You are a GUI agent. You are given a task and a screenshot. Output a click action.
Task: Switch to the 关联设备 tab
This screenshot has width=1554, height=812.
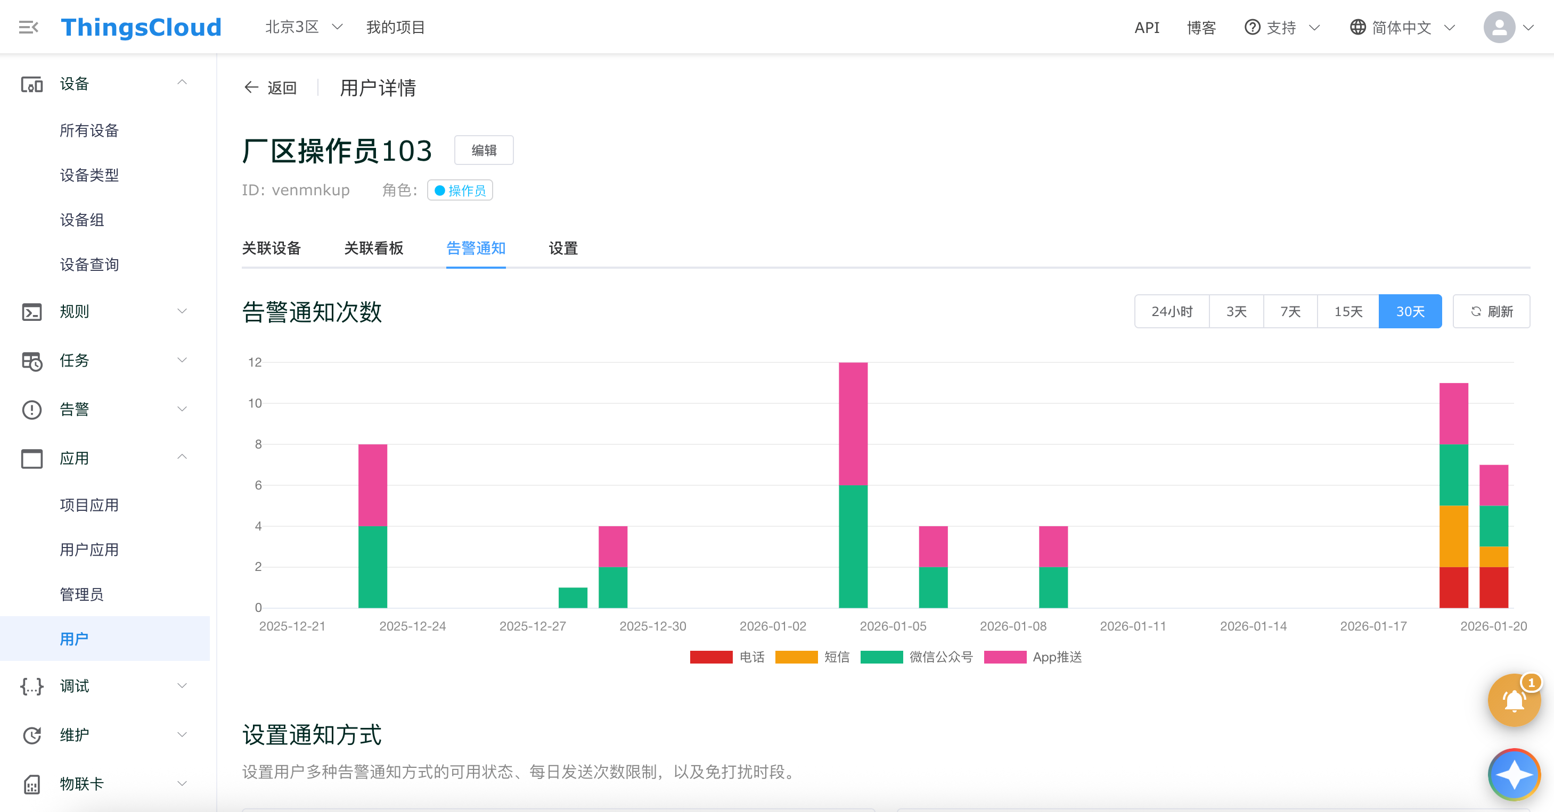tap(271, 248)
